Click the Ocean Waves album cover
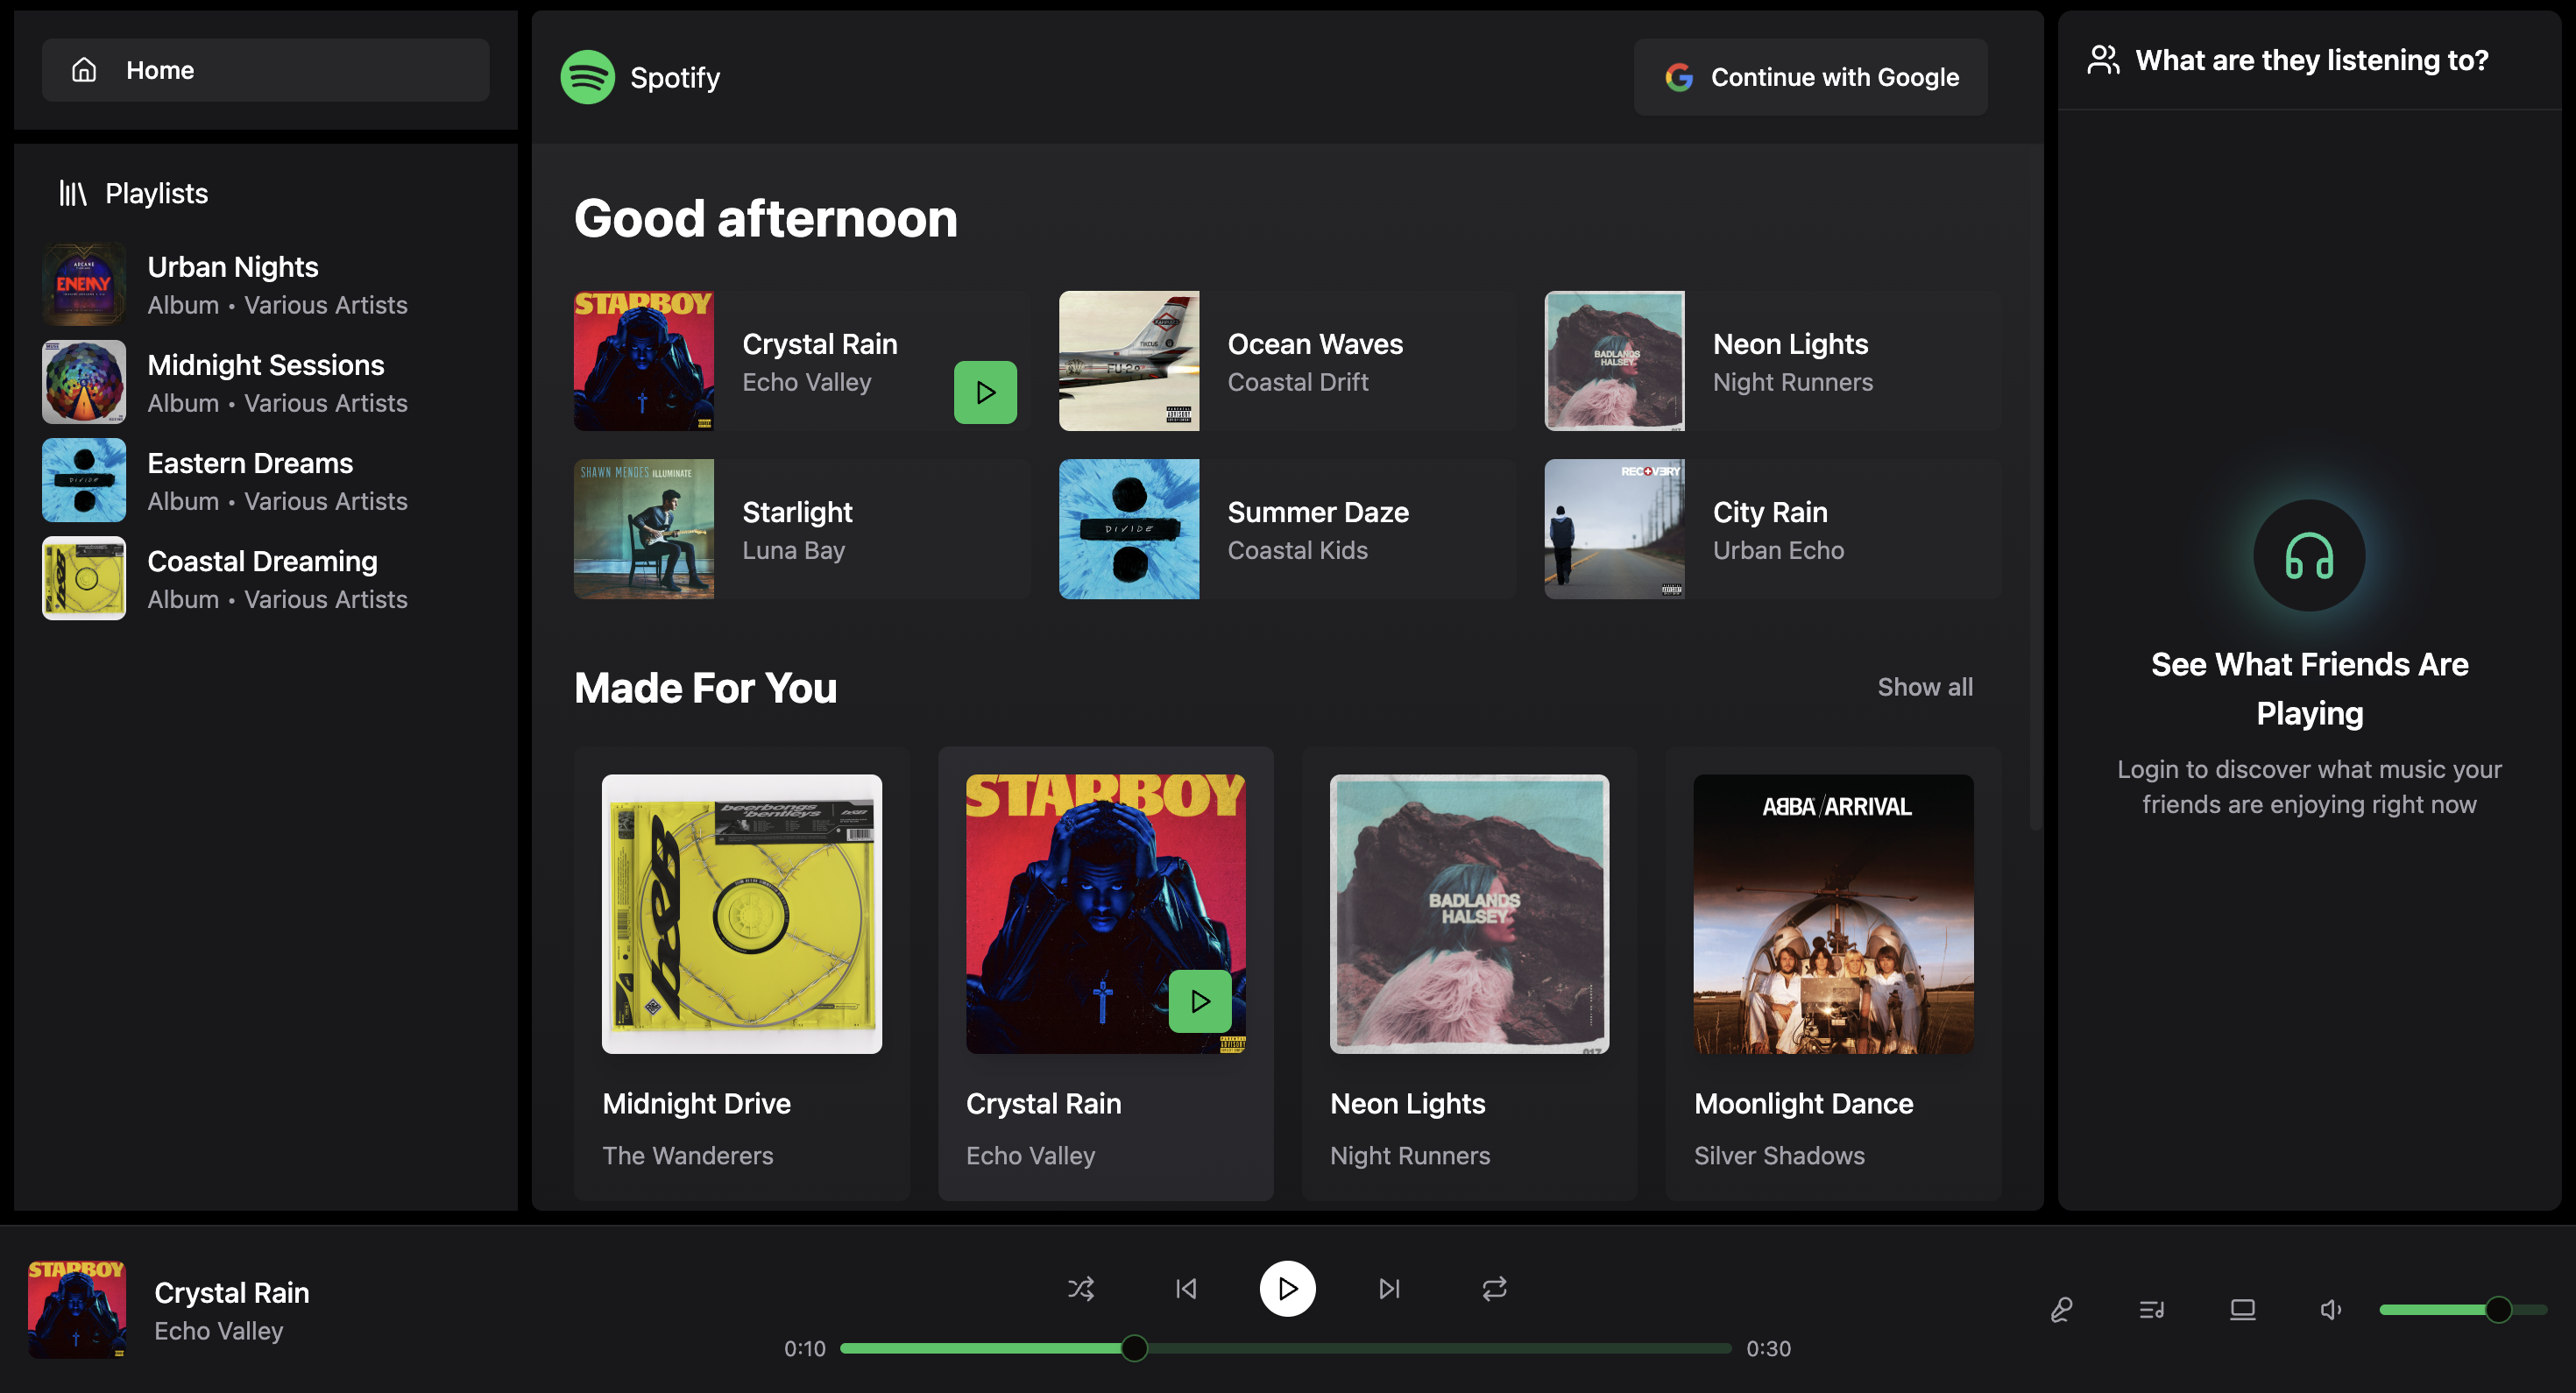This screenshot has height=1393, width=2576. [x=1129, y=361]
